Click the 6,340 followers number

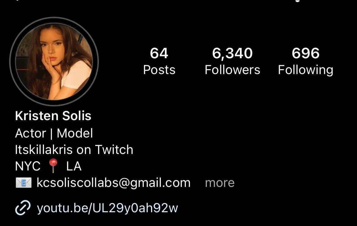click(x=232, y=54)
